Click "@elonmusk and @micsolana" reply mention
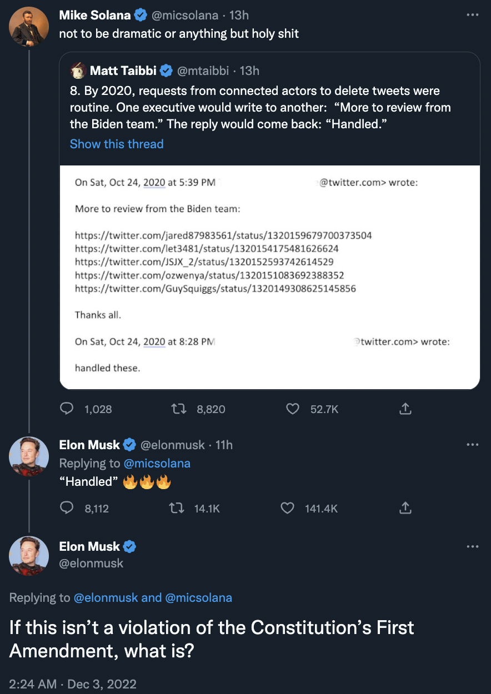 [x=153, y=597]
